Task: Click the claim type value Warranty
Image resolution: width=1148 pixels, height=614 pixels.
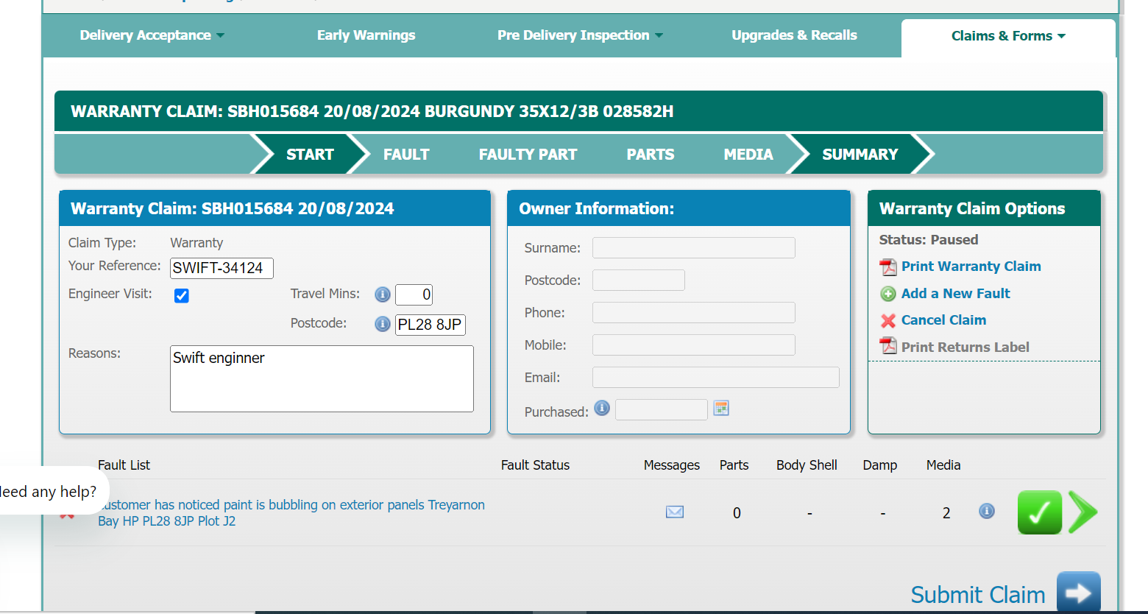Action: pos(196,243)
